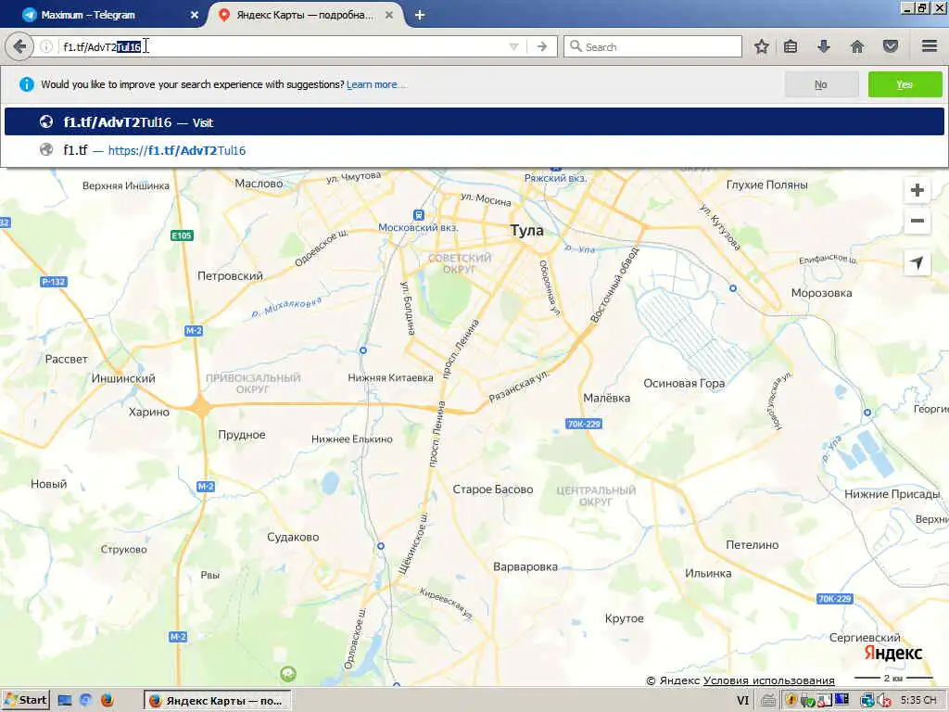Go to the Firefox Home page icon
This screenshot has height=712, width=949.
point(857,46)
